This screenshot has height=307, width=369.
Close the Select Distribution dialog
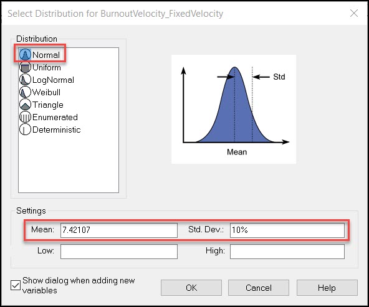point(354,13)
